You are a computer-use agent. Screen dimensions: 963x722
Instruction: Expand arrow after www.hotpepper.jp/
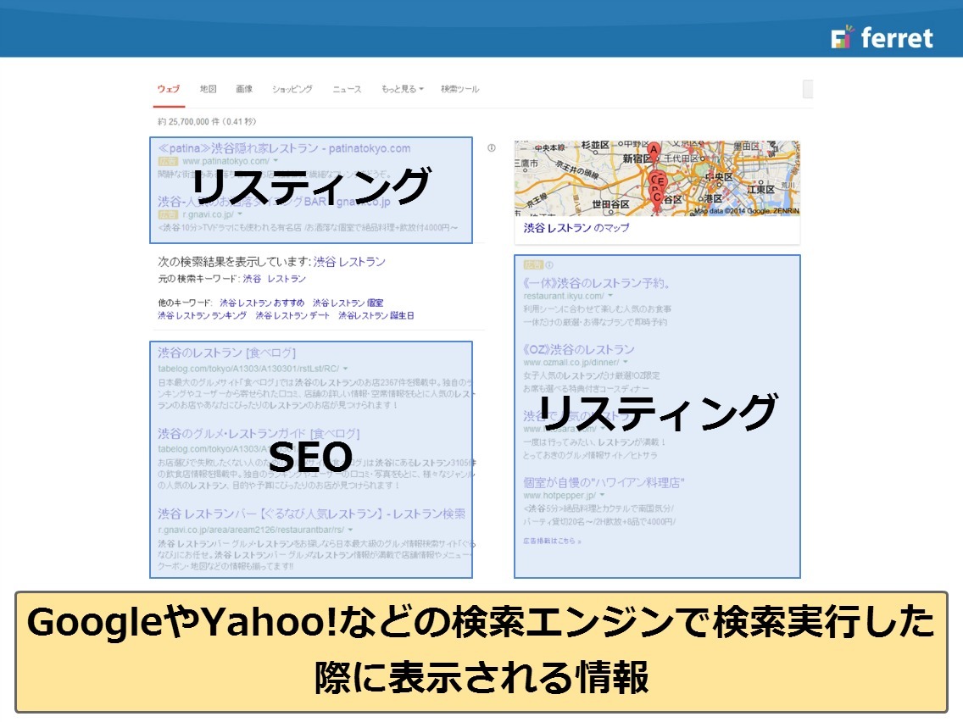pos(602,495)
